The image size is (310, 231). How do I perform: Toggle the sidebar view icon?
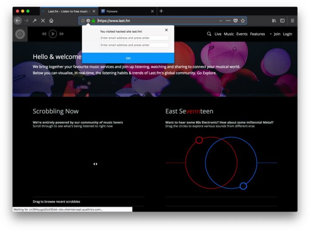tap(282, 21)
